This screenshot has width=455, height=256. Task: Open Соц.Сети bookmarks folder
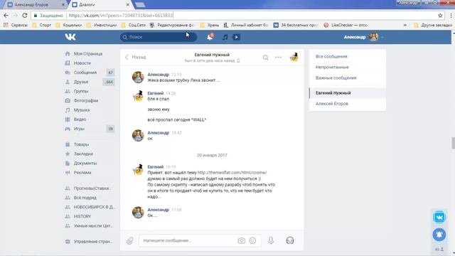click(x=134, y=26)
